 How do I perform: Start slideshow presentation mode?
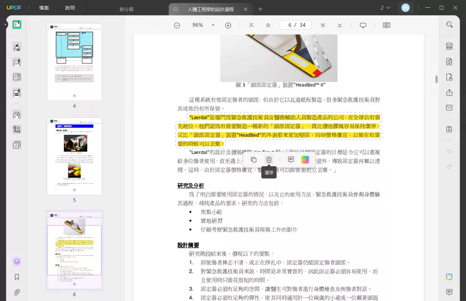363,26
